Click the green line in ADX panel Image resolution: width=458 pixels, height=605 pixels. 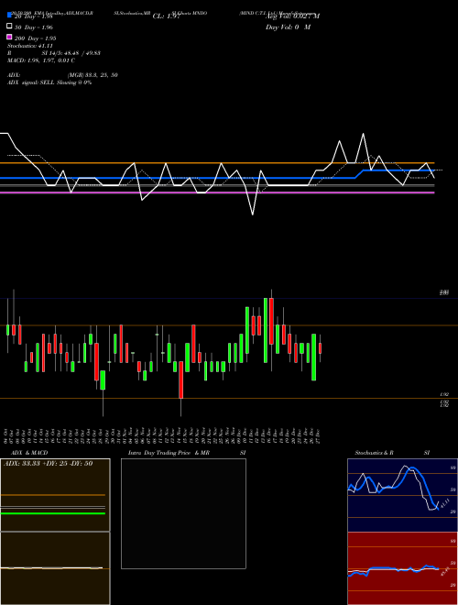pyautogui.click(x=53, y=513)
